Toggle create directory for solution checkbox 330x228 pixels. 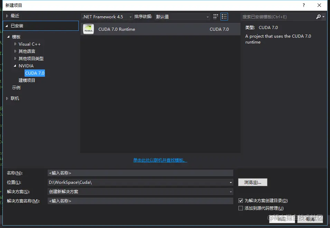(241, 201)
